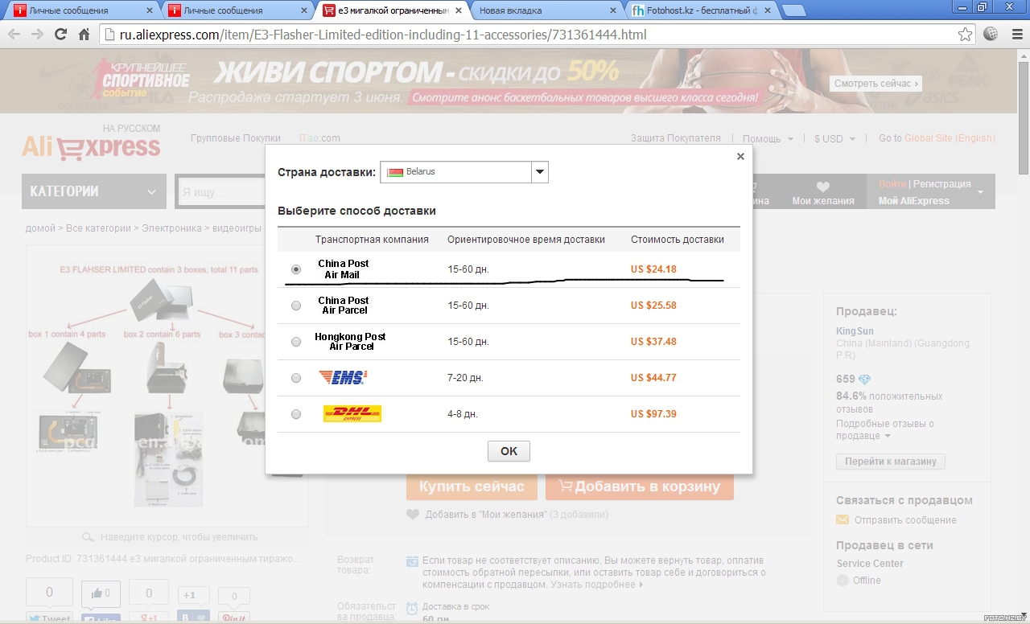
Task: Click the DHL Express carrier logo
Action: click(352, 413)
